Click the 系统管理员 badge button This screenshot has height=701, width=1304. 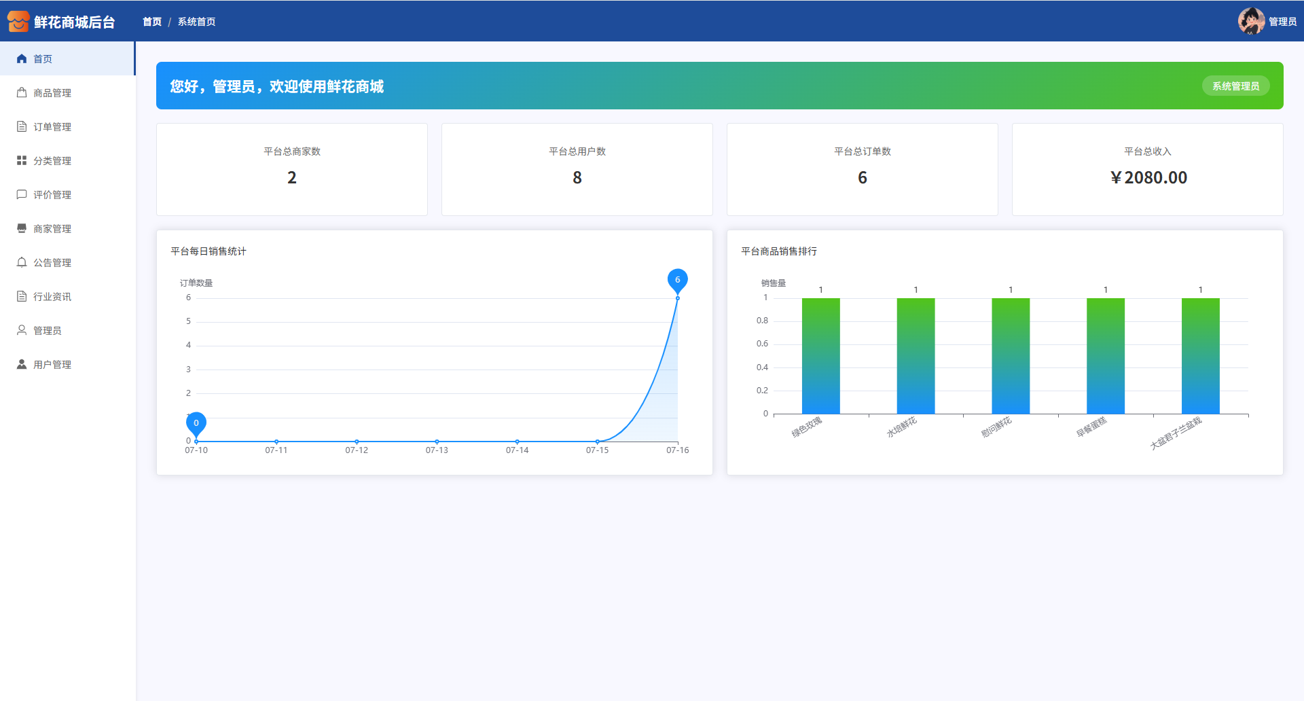pos(1235,86)
